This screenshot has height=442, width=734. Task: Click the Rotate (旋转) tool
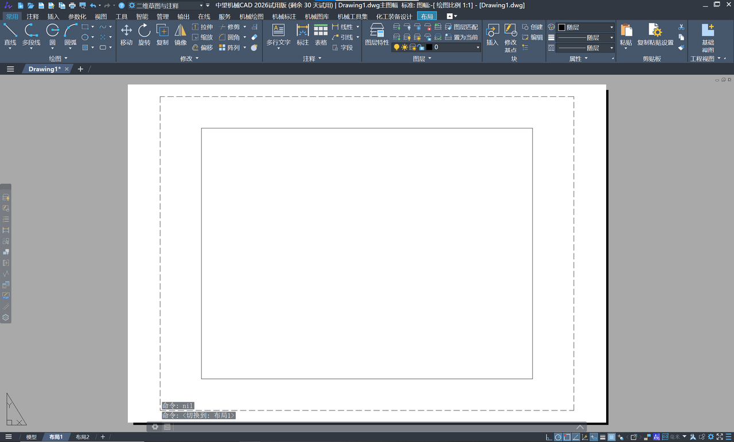point(144,34)
